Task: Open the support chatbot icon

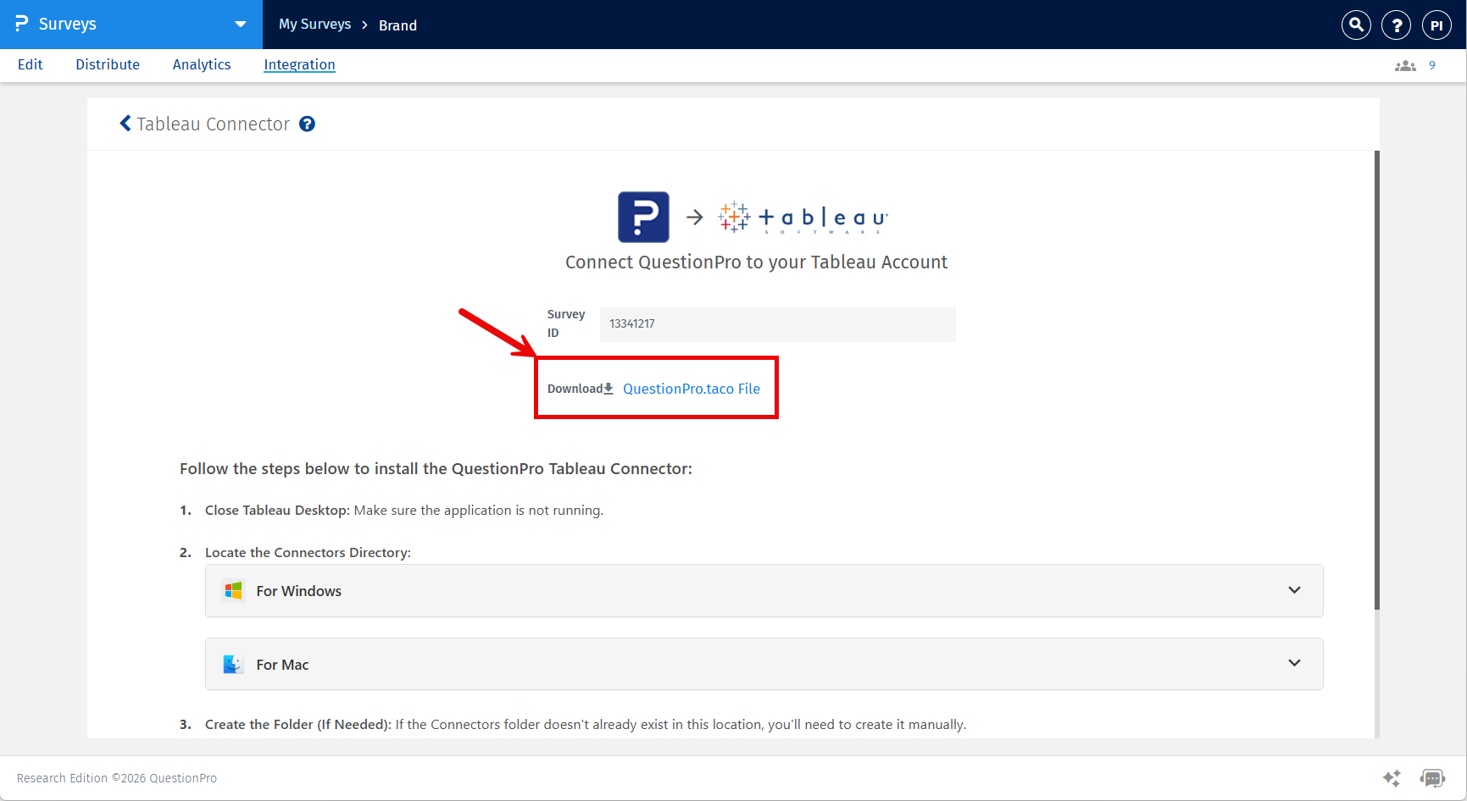Action: [1432, 777]
